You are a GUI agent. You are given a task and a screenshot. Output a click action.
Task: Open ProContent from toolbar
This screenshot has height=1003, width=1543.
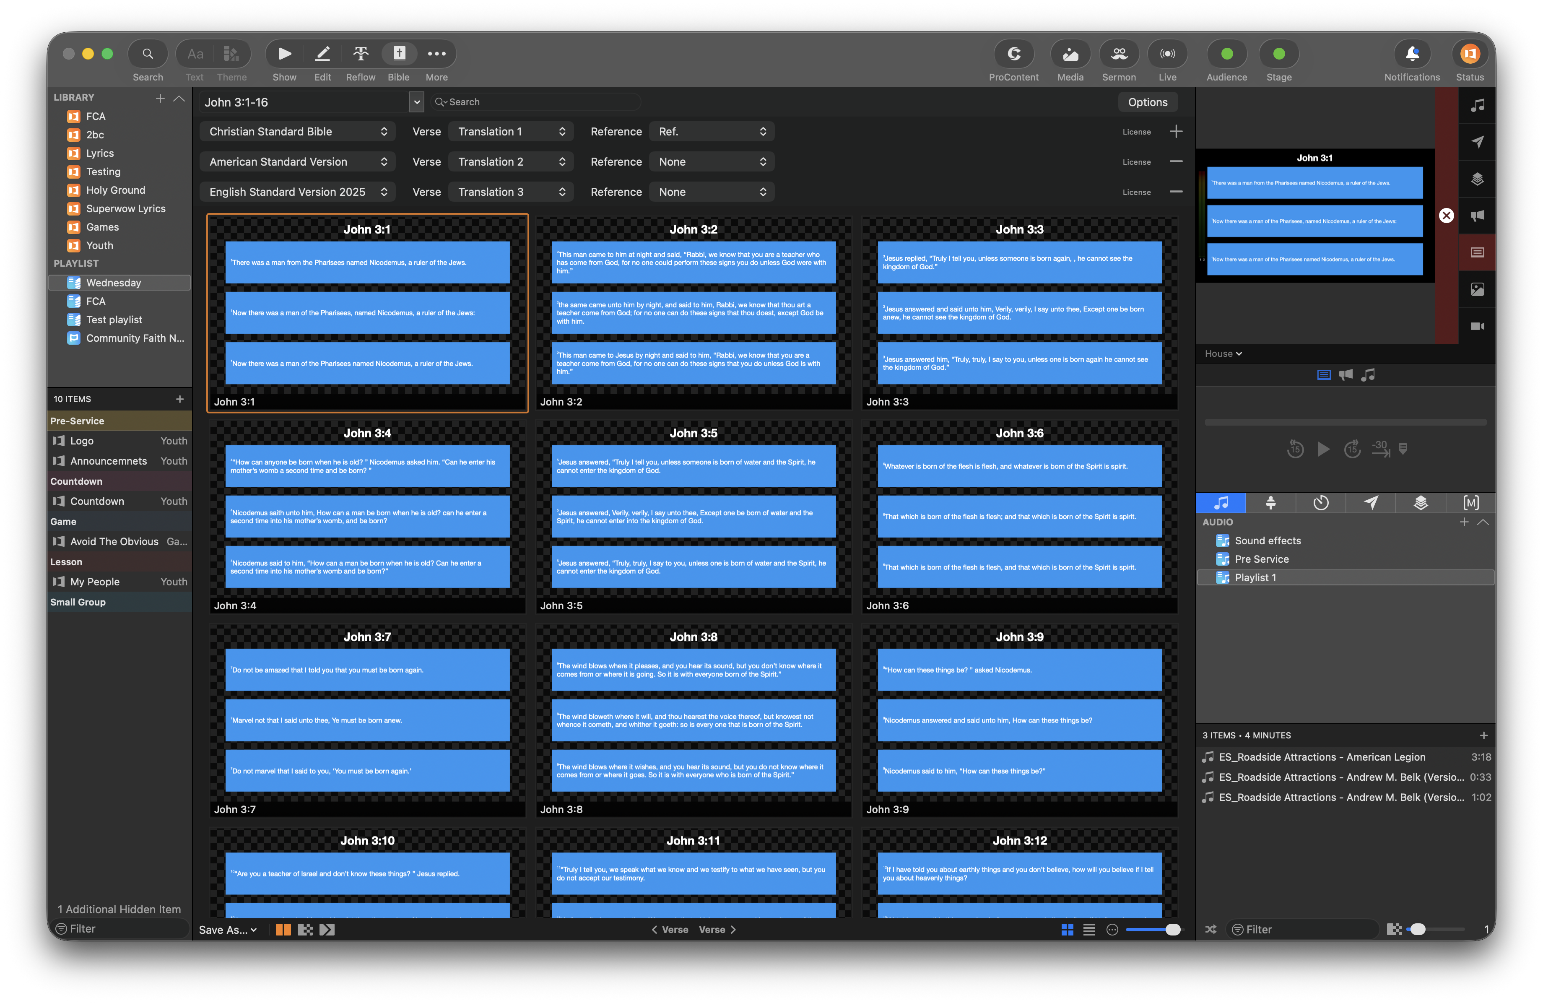[x=1013, y=55]
